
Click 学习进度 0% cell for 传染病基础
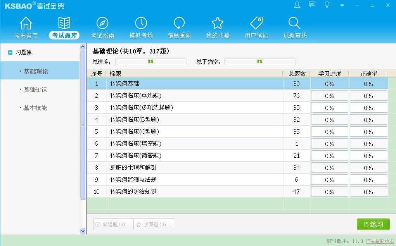[x=330, y=84]
